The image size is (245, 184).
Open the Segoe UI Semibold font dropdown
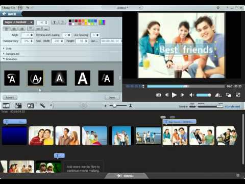(x=18, y=22)
